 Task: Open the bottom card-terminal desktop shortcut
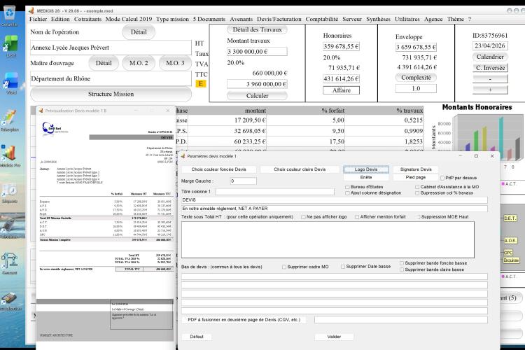click(x=10, y=300)
